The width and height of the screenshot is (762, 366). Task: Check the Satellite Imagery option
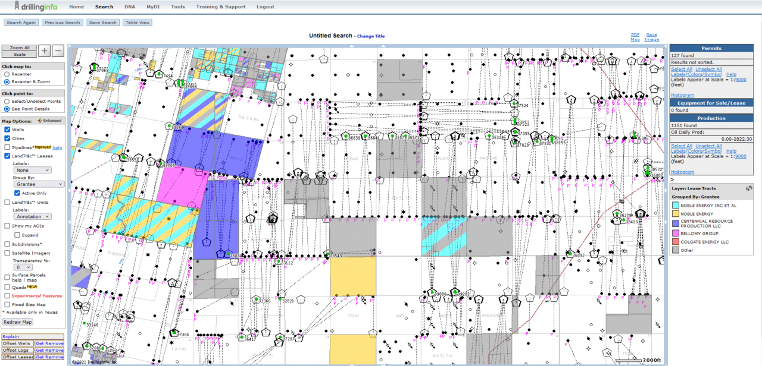(7, 253)
